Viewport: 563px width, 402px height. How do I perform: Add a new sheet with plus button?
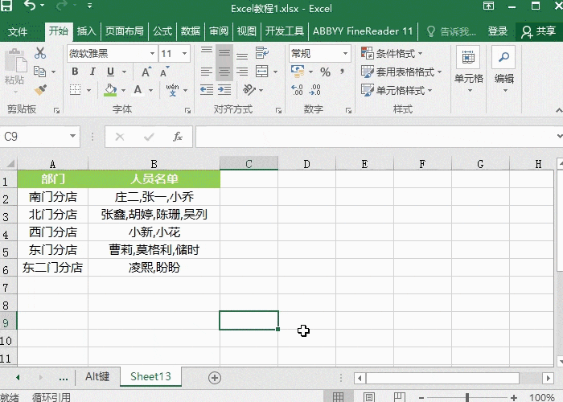pos(215,378)
